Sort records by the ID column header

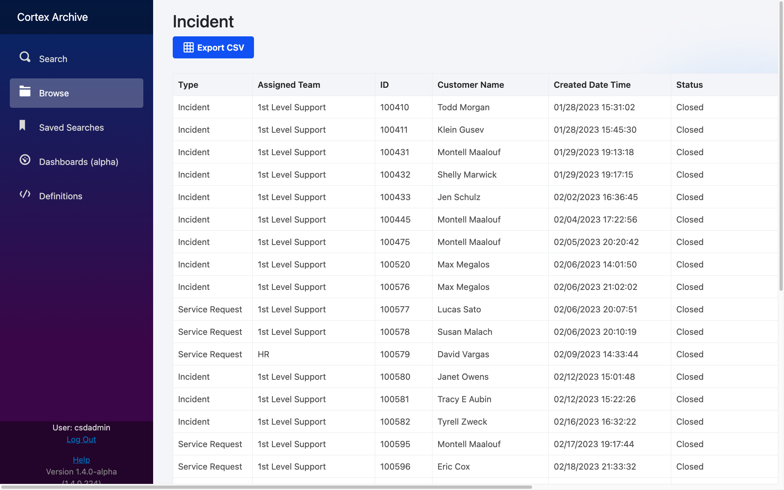coord(384,85)
